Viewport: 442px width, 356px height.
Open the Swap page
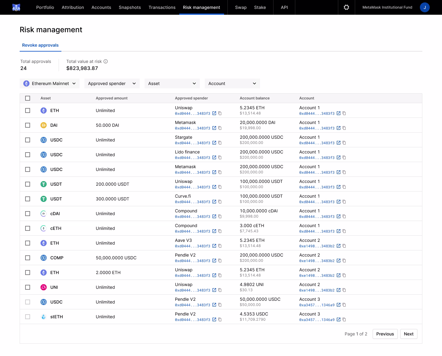[241, 7]
